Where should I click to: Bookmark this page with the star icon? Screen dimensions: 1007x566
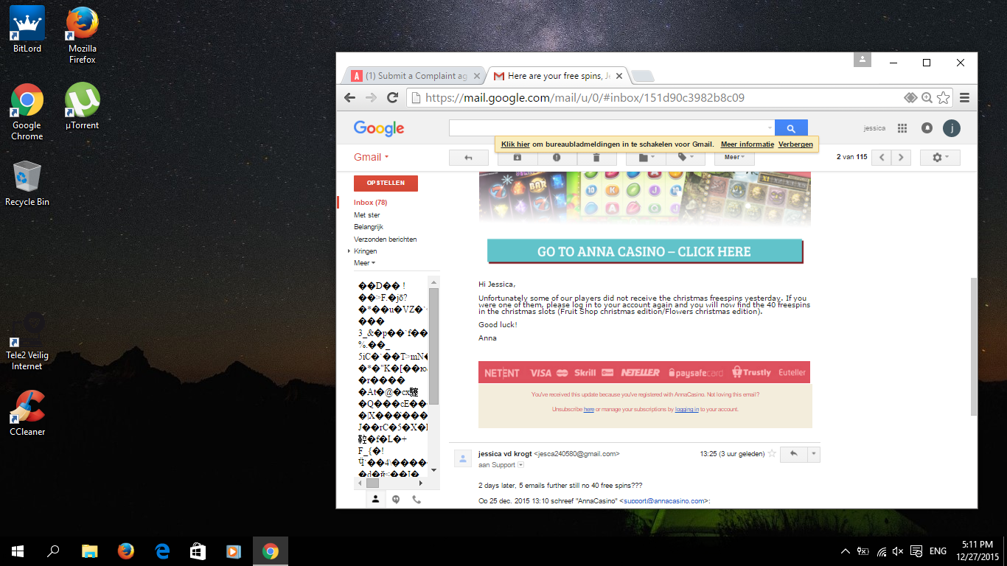[944, 97]
